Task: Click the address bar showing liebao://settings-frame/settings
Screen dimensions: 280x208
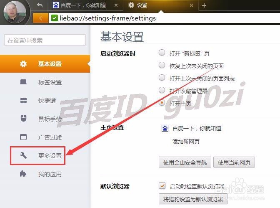Action: 164,18
